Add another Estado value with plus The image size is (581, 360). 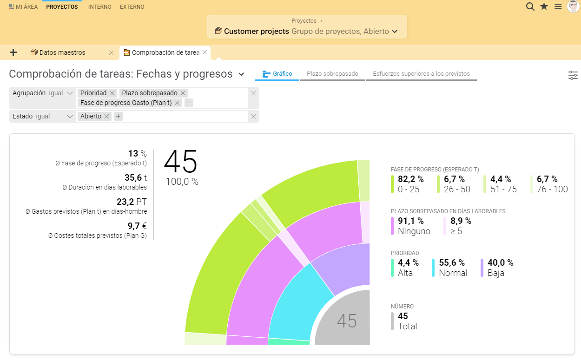pos(119,116)
